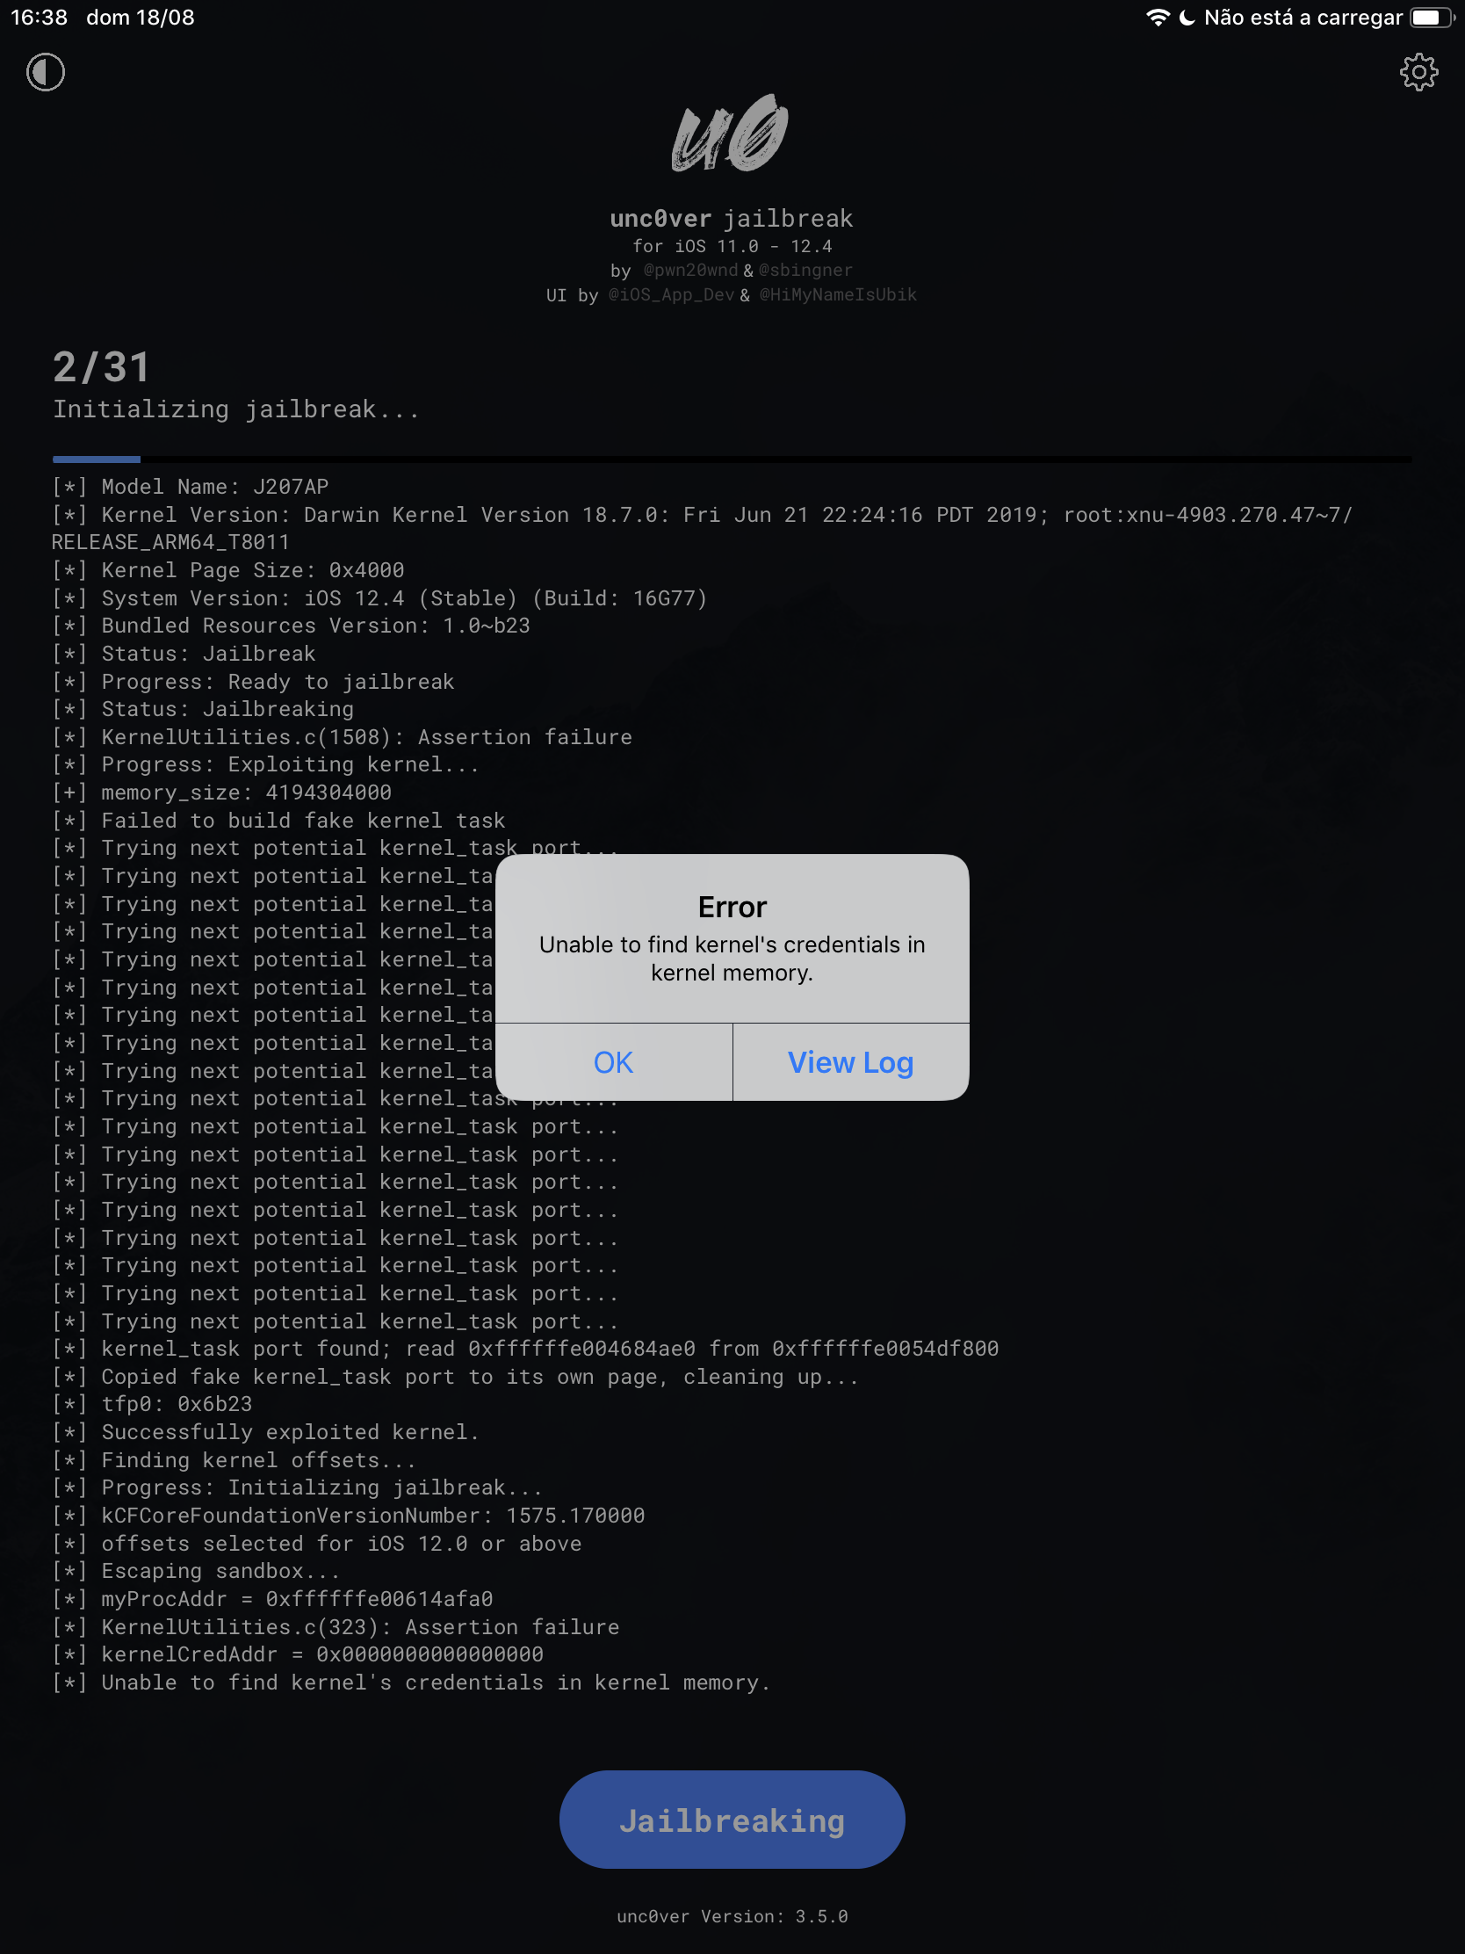Select the "kernel_task port found; read 0xfffffffe004684ae0" log line
Image resolution: width=1465 pixels, height=1954 pixels.
[x=525, y=1349]
